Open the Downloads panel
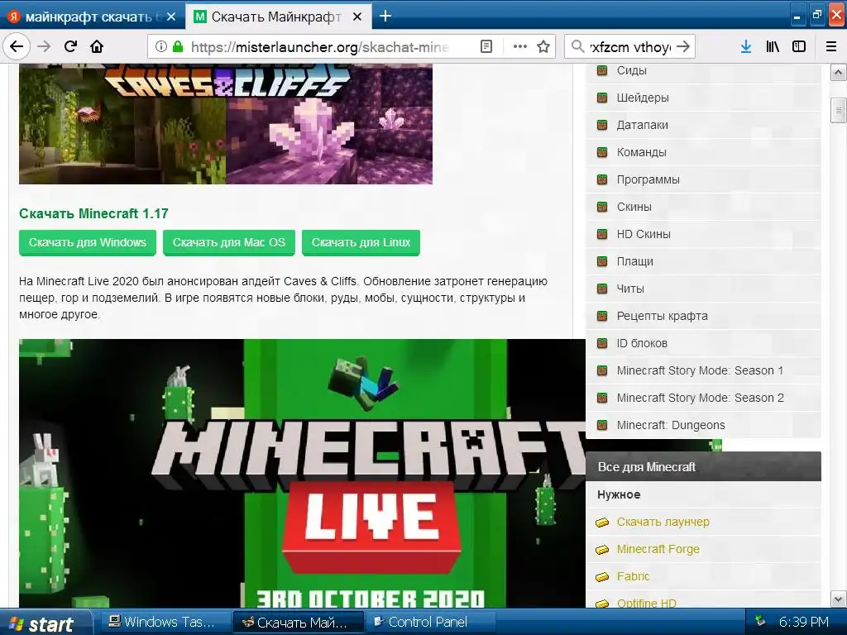847x635 pixels. point(746,47)
